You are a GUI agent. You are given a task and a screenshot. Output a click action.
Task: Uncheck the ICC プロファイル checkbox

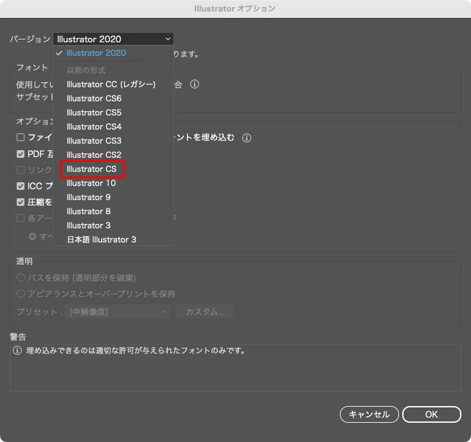[21, 186]
